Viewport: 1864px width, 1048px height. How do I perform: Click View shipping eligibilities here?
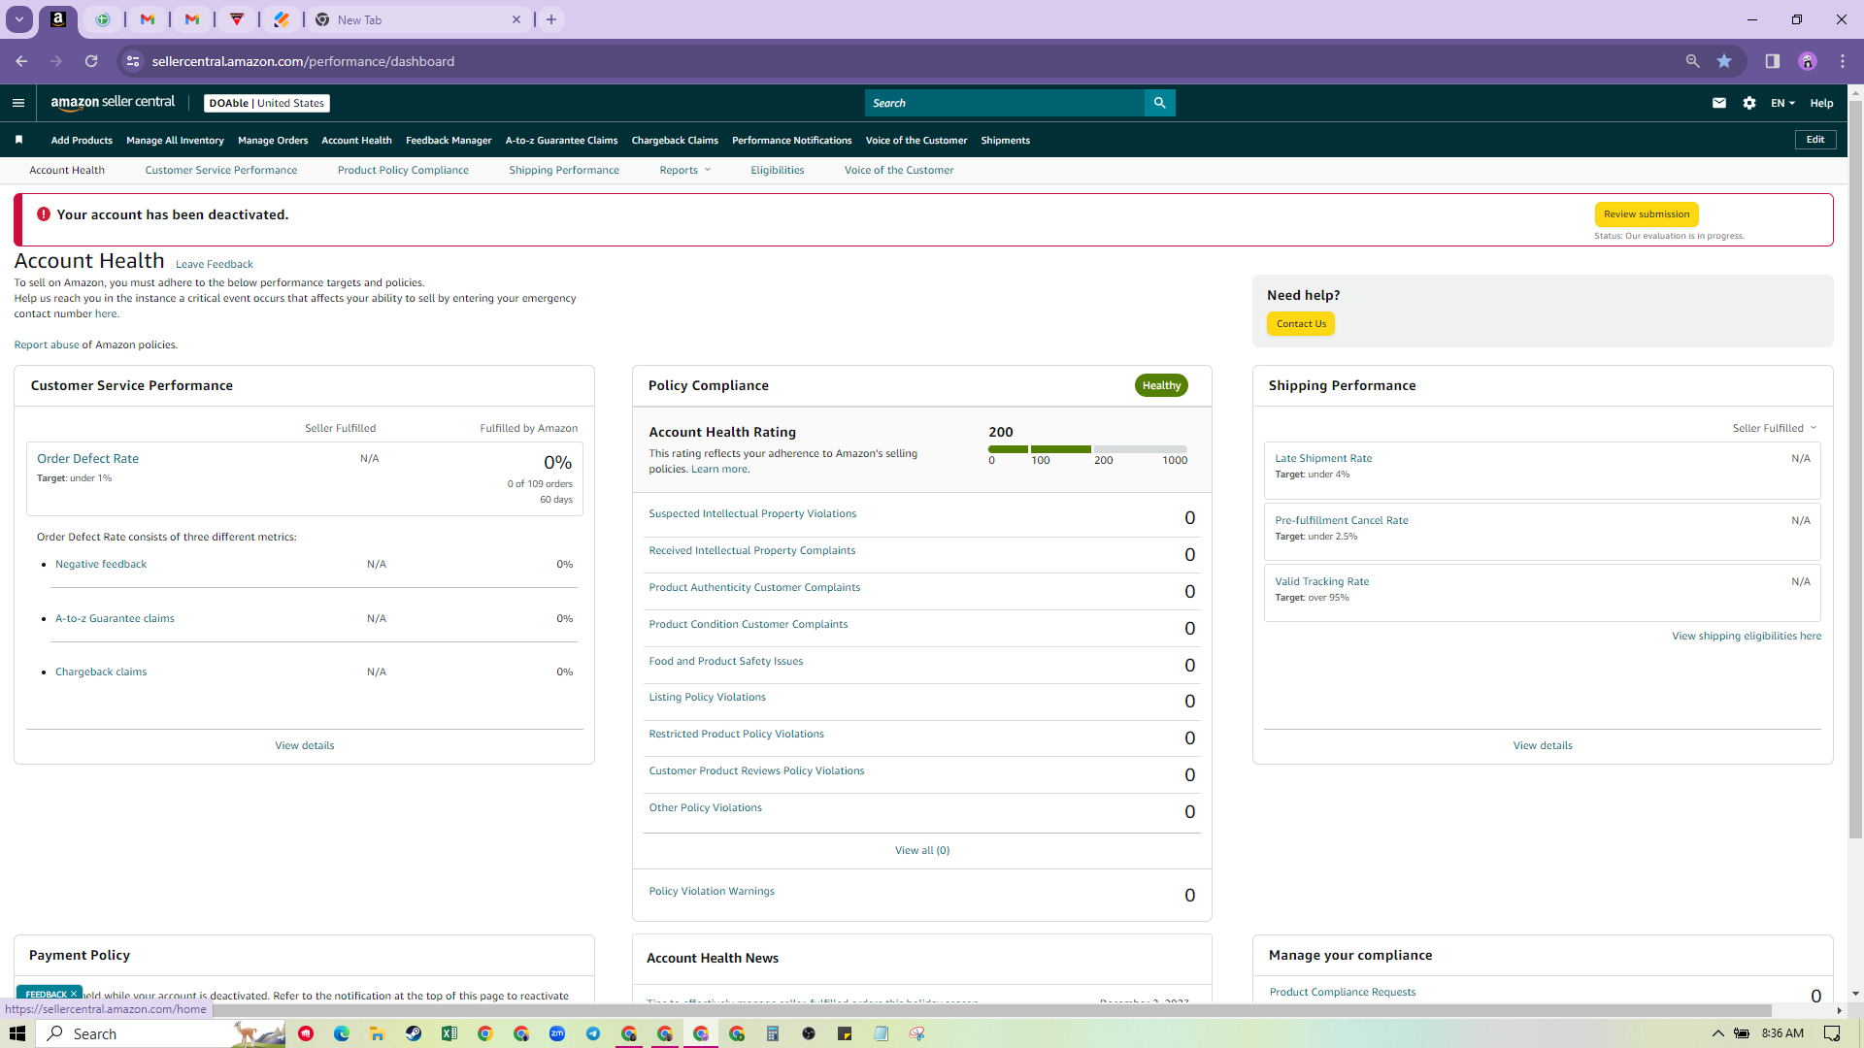pyautogui.click(x=1747, y=637)
